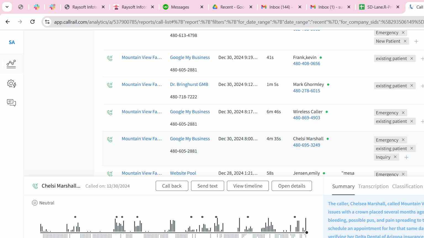The image size is (424, 238).
Task: Remove existing patient tag from Chelsi Marshall call
Action: pyautogui.click(x=412, y=148)
